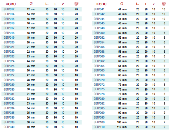Select the 100 mm diameter cell

click(x=121, y=122)
